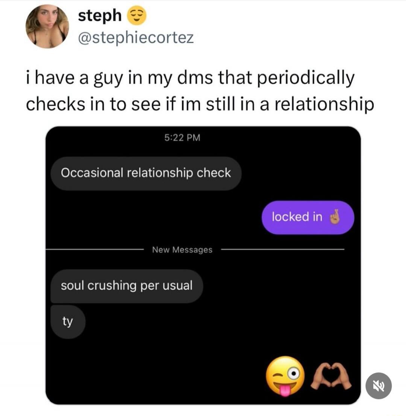406x416 pixels.
Task: Tap the 'ty' message bubble
Action: [68, 321]
